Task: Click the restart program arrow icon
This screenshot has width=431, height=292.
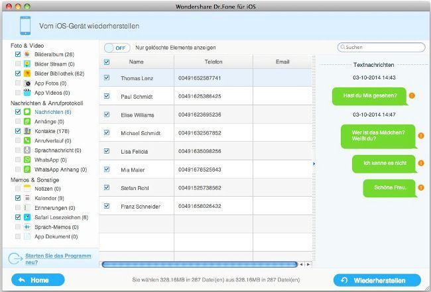Action: click(x=15, y=259)
